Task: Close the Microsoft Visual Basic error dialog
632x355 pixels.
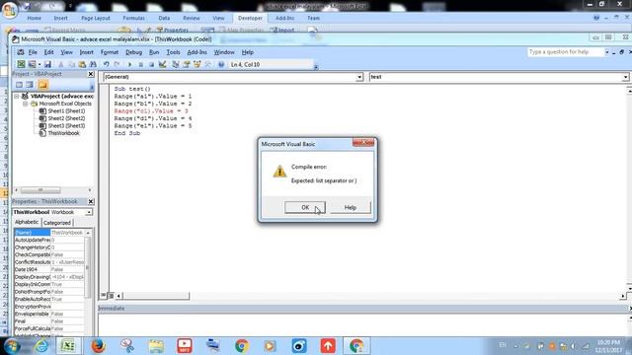Action: pyautogui.click(x=363, y=142)
